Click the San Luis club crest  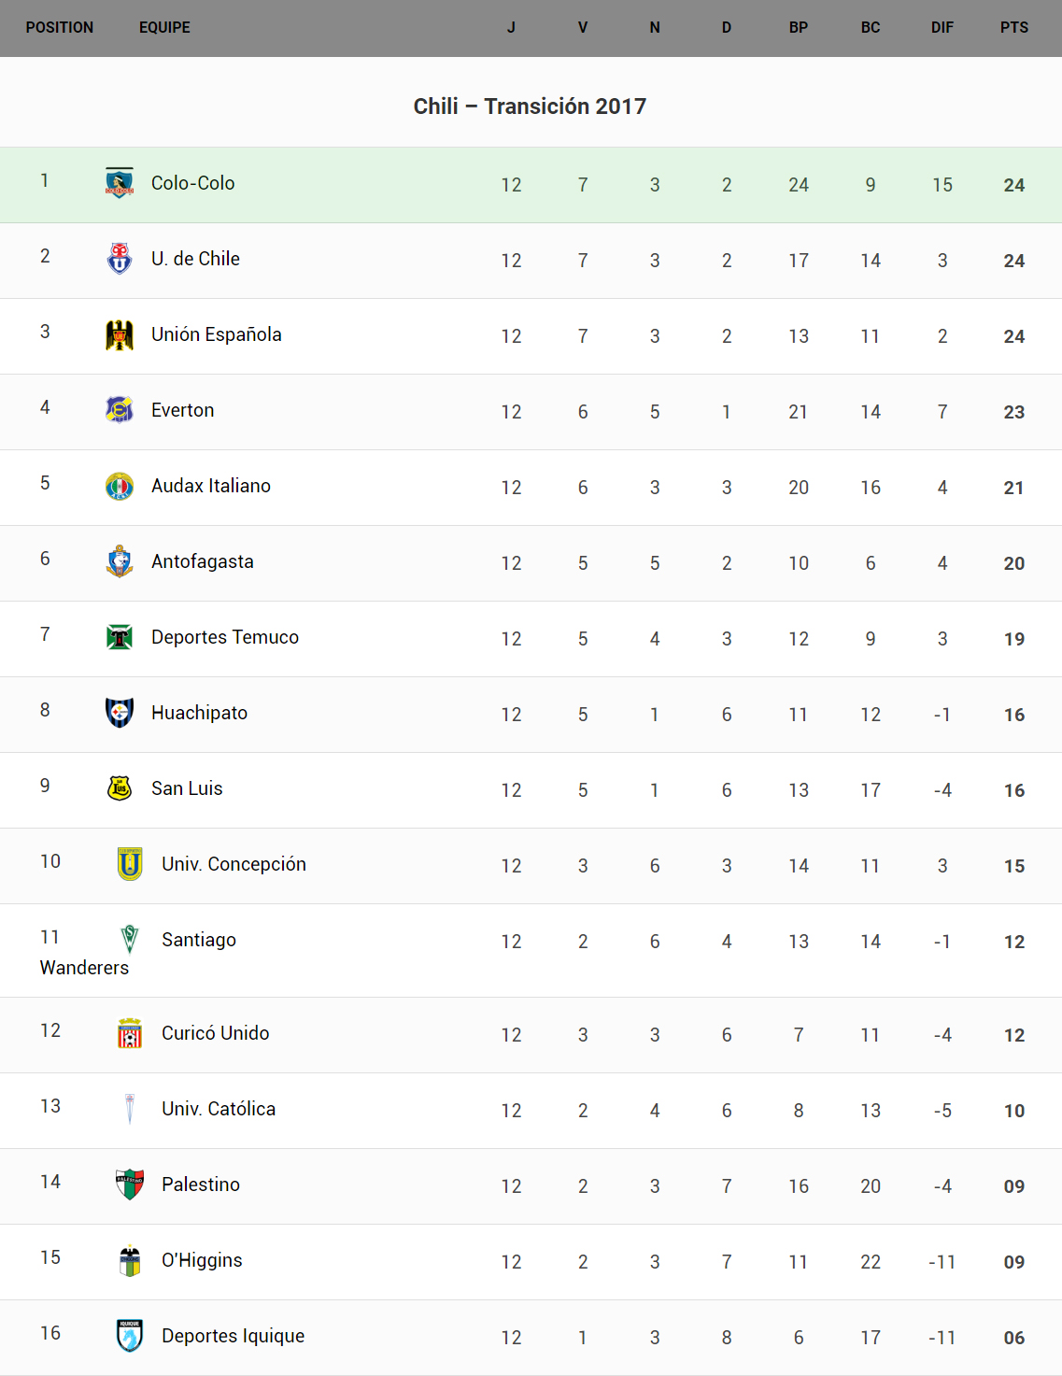(120, 788)
